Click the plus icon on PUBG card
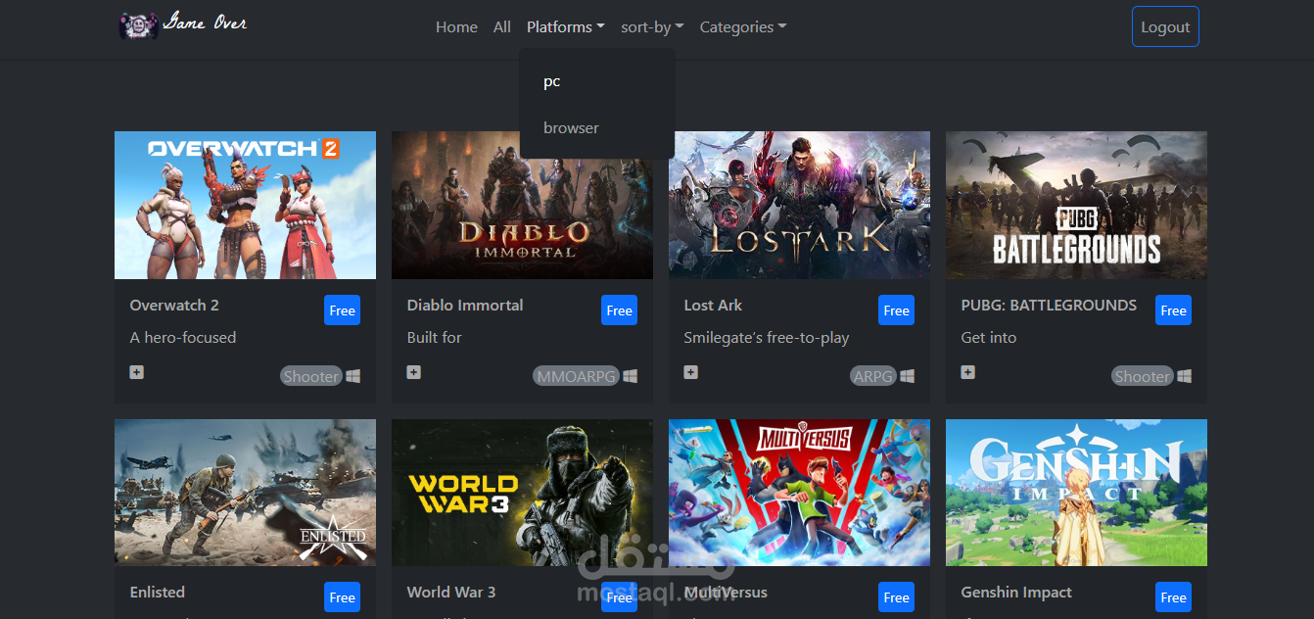Screen dimensions: 1314x619 coord(968,372)
